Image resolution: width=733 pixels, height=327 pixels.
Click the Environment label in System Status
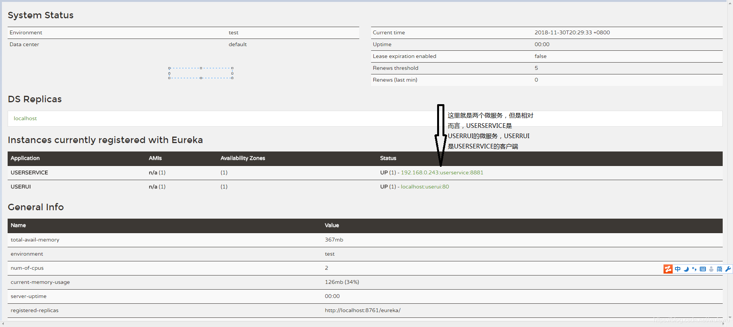26,32
